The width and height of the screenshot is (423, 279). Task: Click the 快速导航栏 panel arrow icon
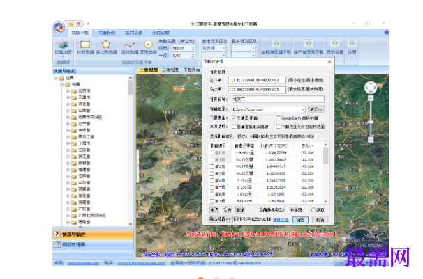click(57, 234)
